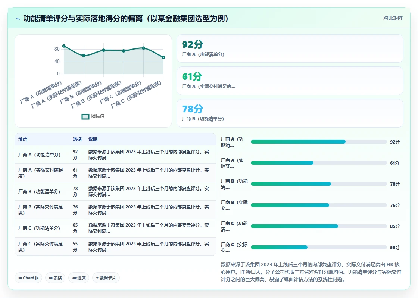This screenshot has height=298, width=418.
Task: Click the 55分 value in the table
Action: (75, 247)
